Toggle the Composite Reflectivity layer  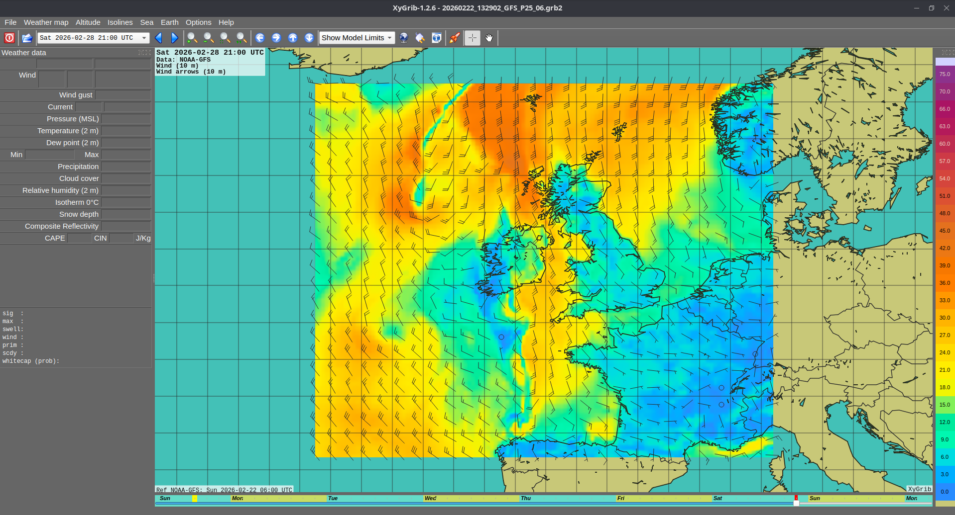pos(61,226)
